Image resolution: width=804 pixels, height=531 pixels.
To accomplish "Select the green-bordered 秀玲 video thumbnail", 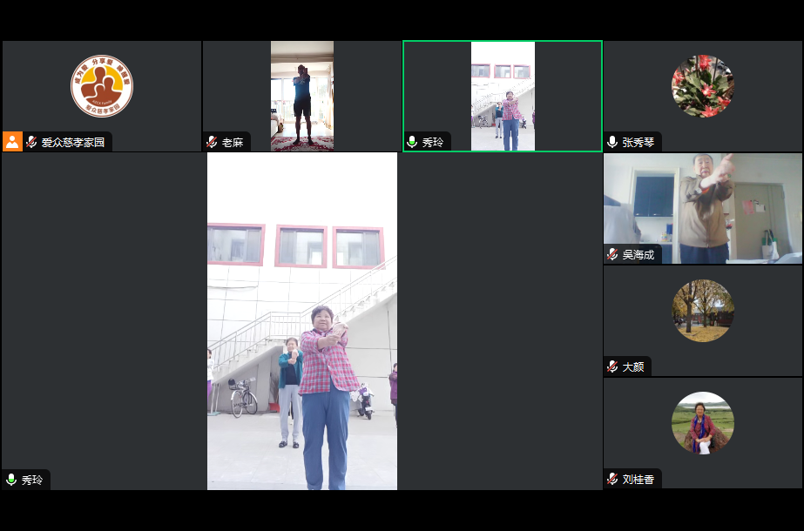I will 503,96.
